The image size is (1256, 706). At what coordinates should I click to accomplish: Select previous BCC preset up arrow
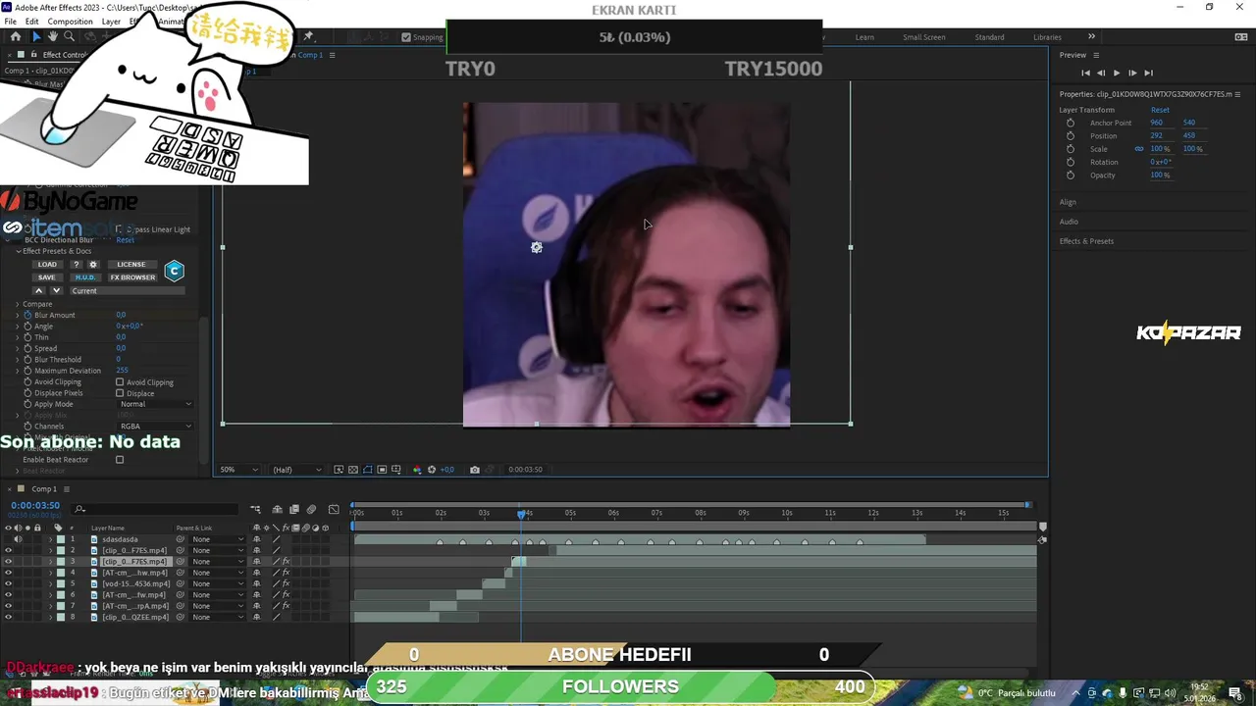pyautogui.click(x=39, y=290)
